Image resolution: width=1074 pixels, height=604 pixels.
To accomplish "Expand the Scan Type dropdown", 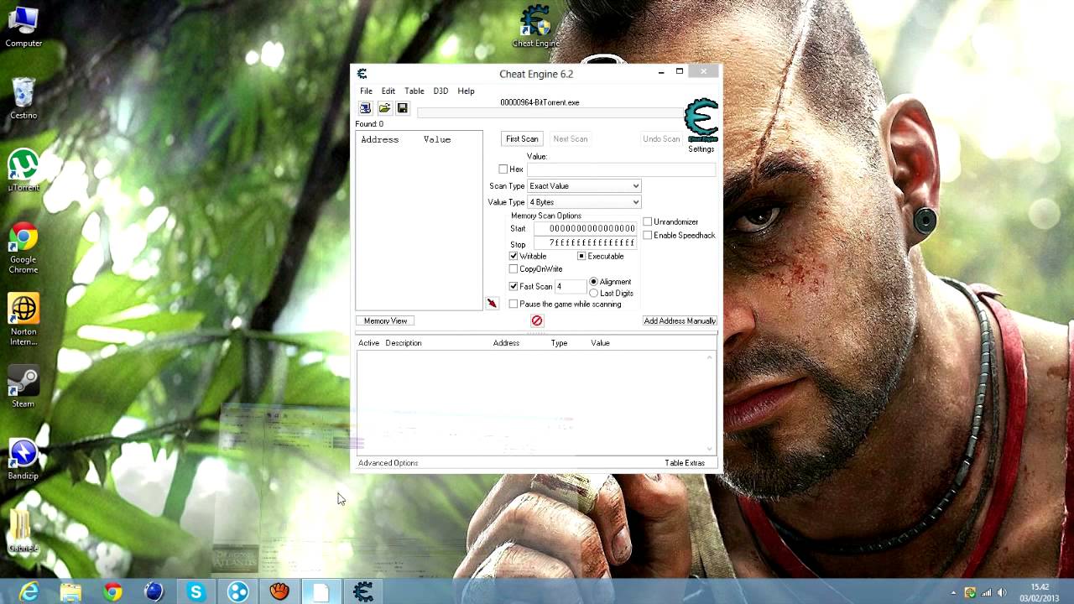I will point(584,186).
